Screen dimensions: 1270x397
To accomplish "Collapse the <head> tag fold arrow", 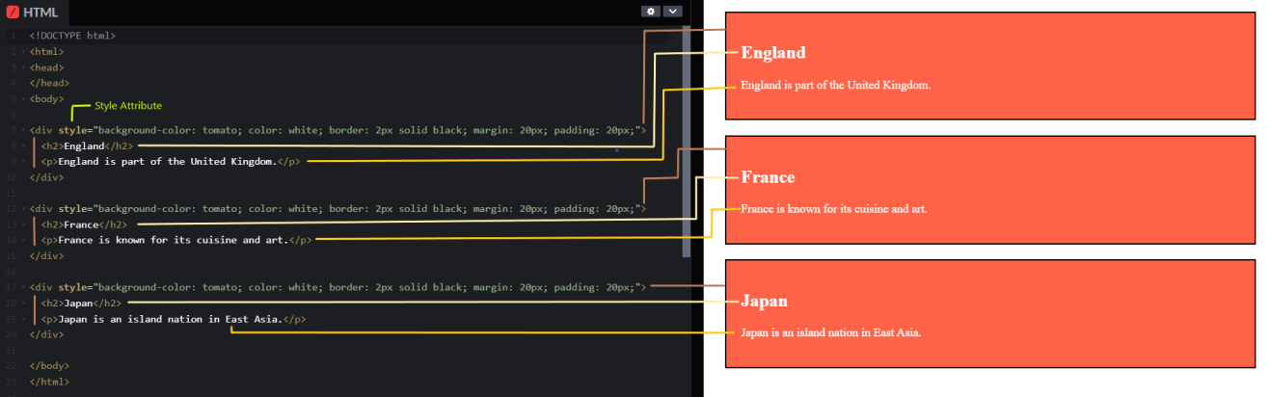I will coord(22,67).
